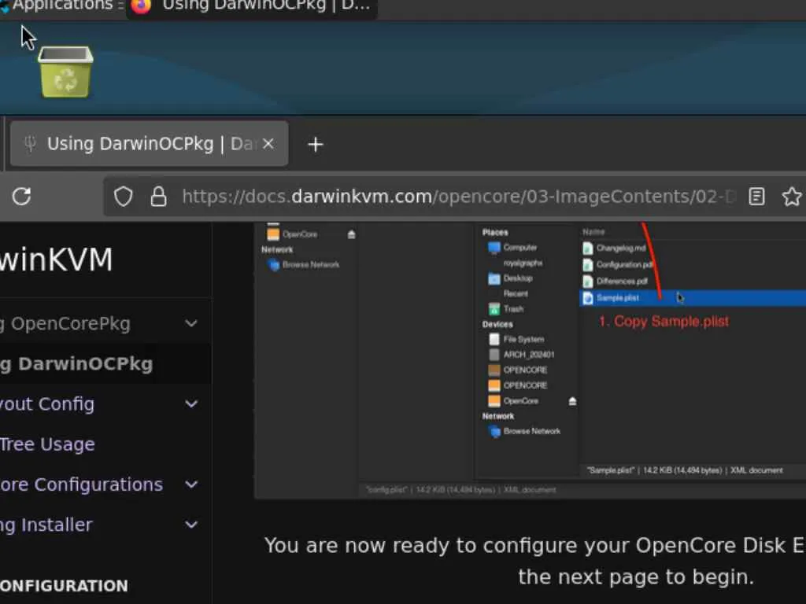Open a new tab with the plus button
806x604 pixels.
point(315,145)
